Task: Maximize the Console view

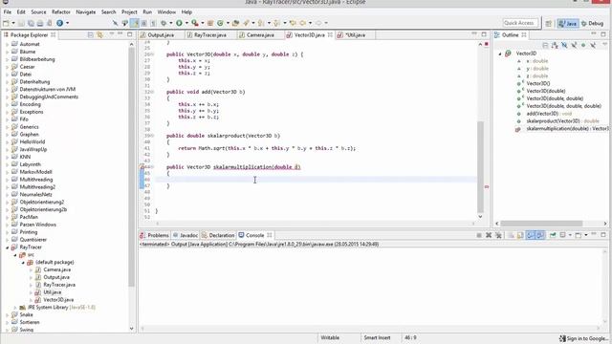Action: 603,235
